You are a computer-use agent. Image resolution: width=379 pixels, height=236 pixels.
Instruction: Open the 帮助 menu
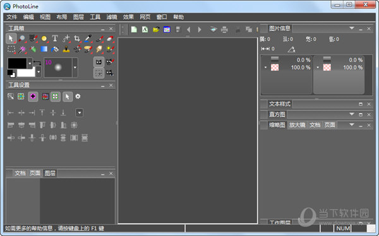(x=178, y=17)
